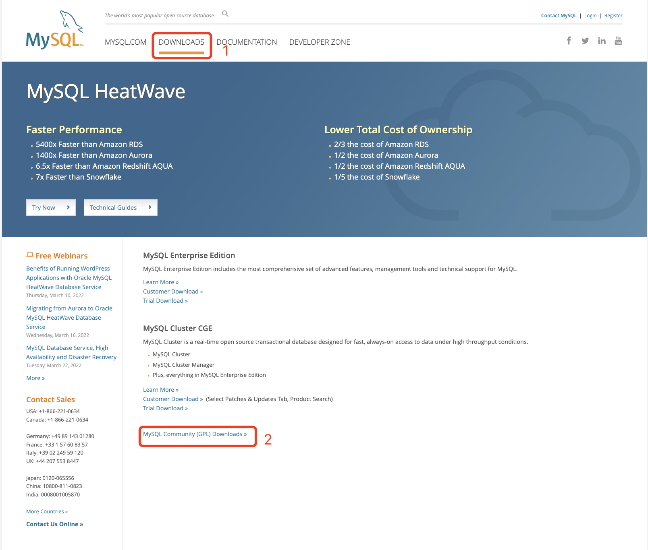Open the Free Webinars heading link
Screen dimensions: 648x550
(62, 256)
